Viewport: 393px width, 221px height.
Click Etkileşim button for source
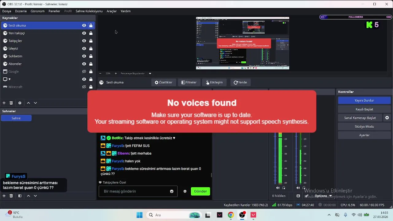(x=214, y=82)
